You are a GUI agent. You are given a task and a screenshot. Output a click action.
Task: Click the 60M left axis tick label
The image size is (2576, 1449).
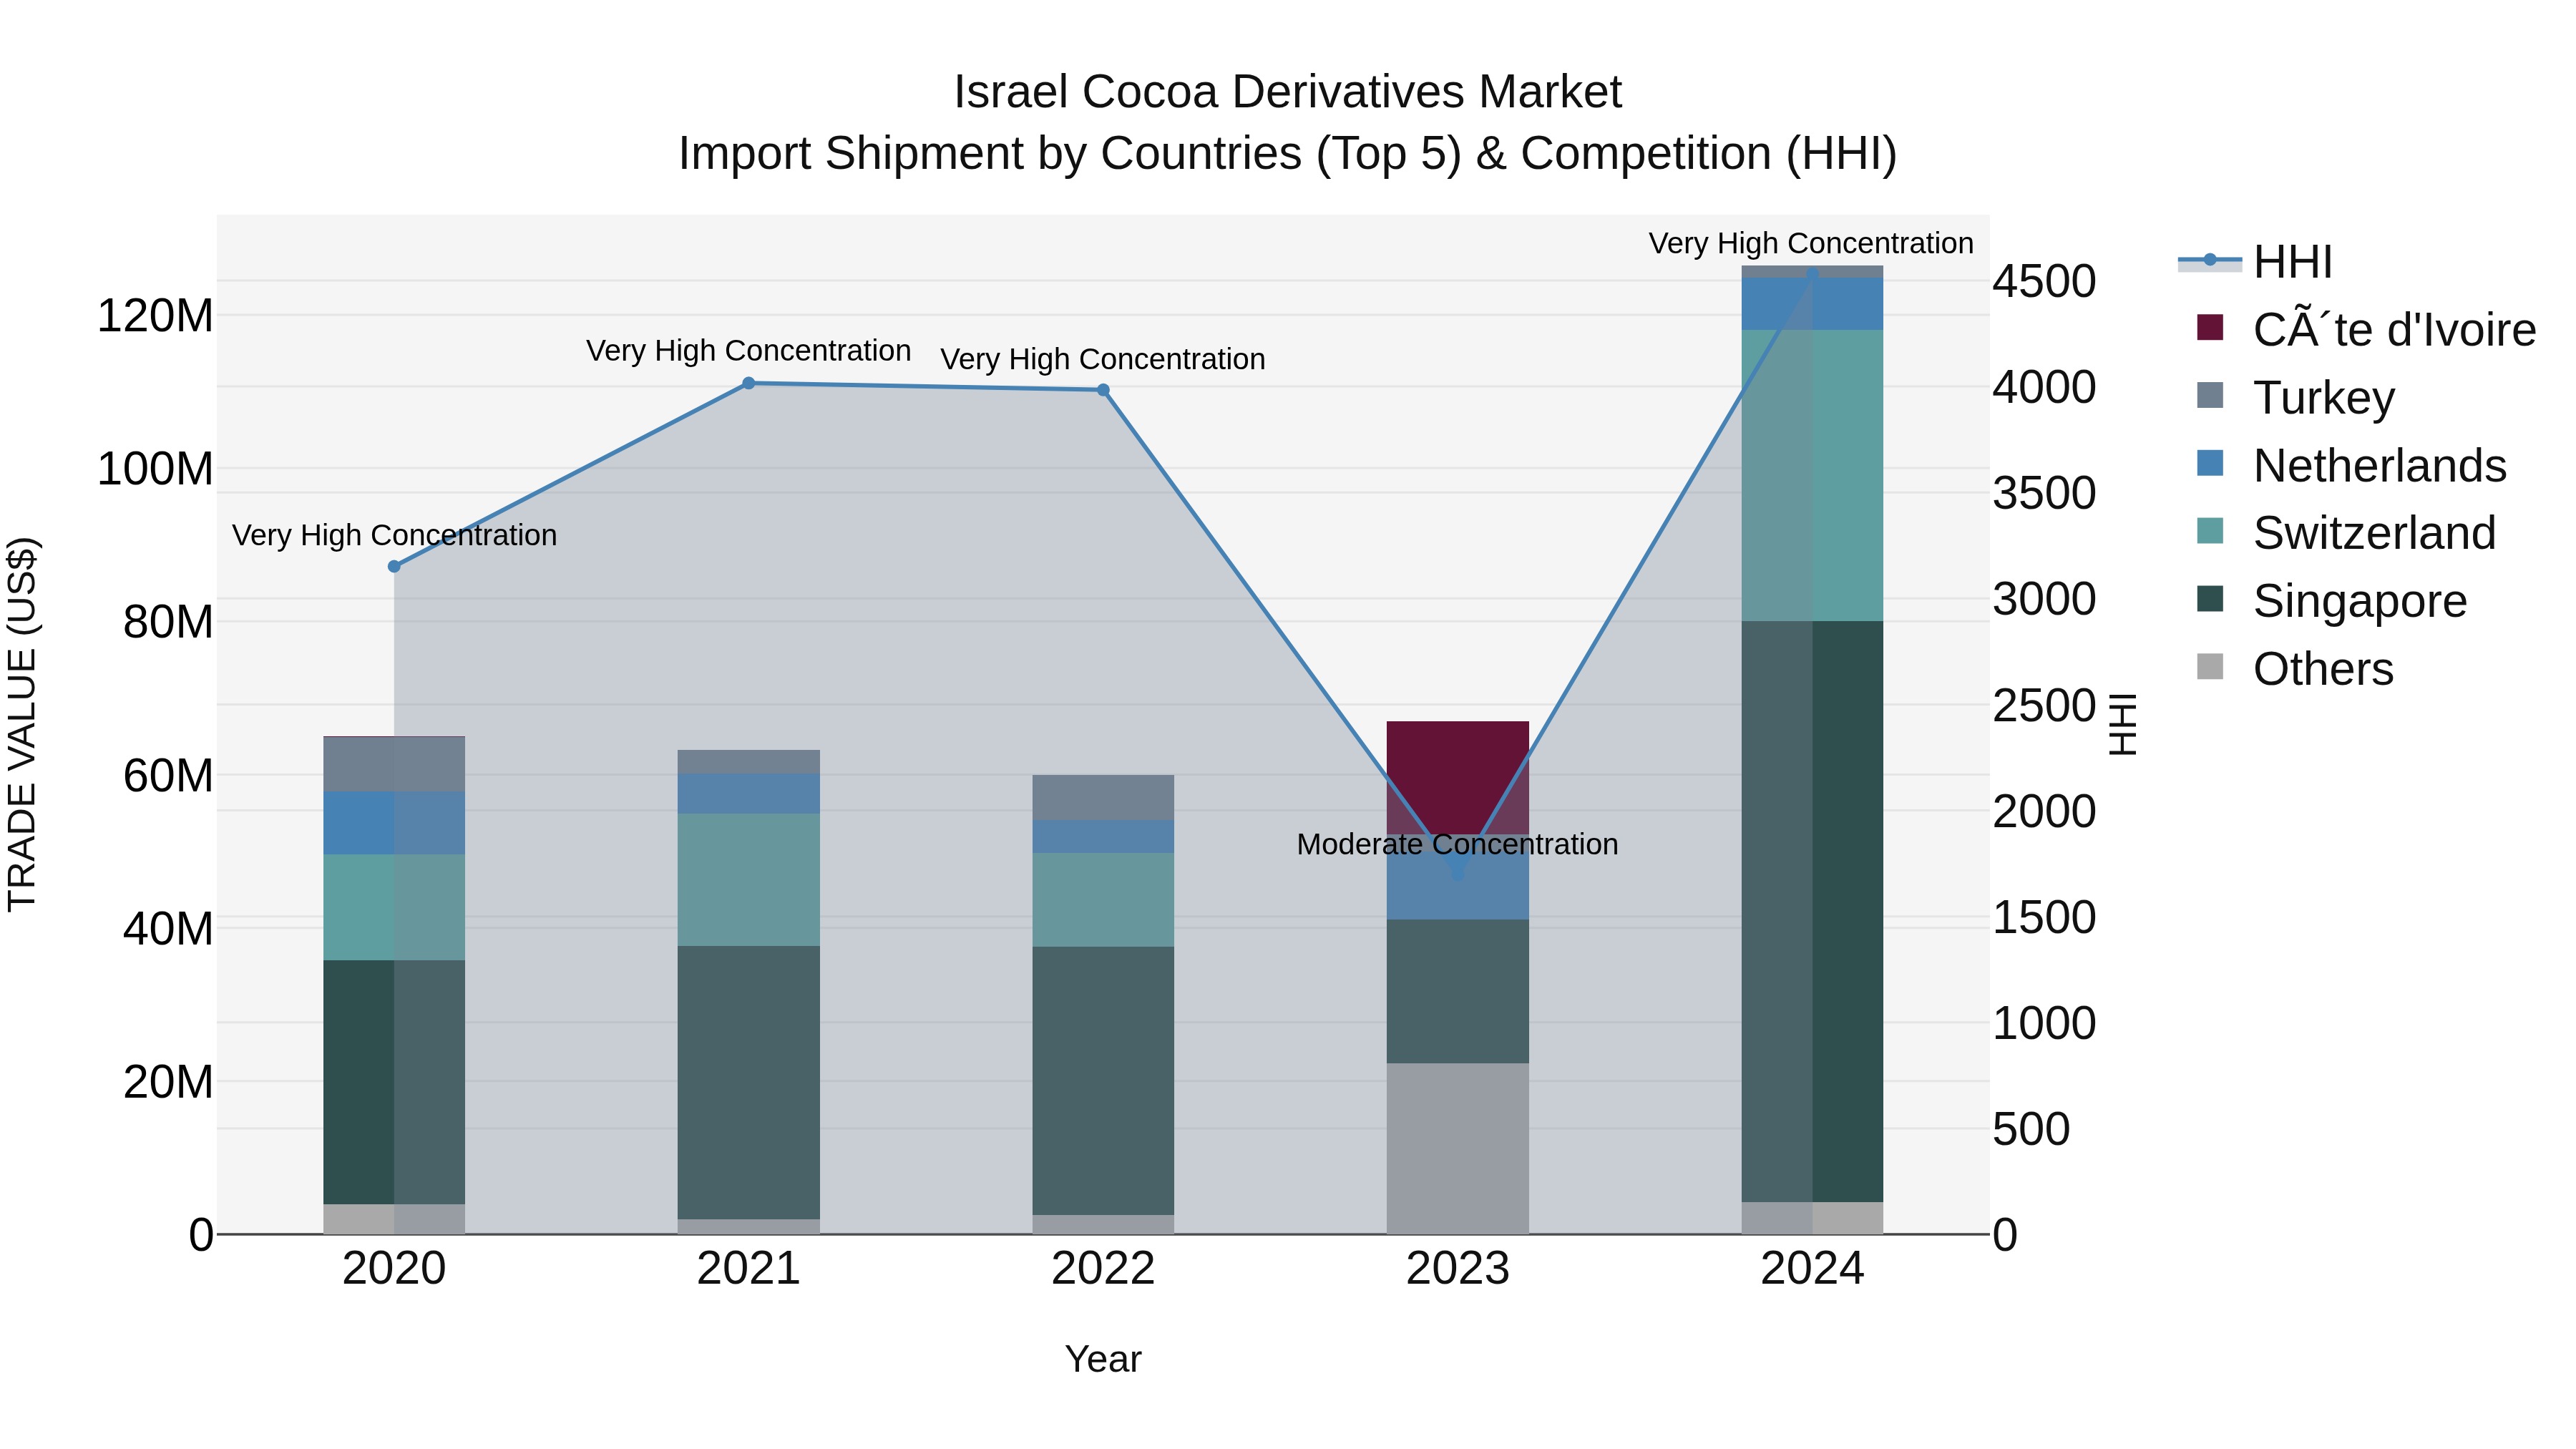click(x=168, y=775)
